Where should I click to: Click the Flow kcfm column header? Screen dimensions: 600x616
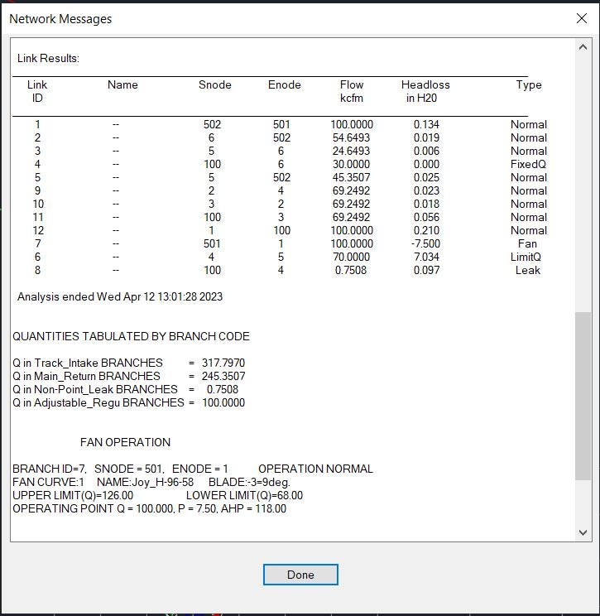click(352, 91)
